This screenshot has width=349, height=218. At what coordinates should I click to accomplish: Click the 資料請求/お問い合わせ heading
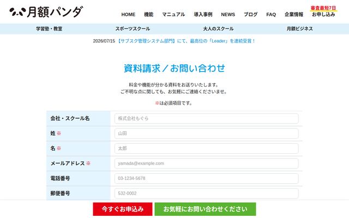coord(174,68)
